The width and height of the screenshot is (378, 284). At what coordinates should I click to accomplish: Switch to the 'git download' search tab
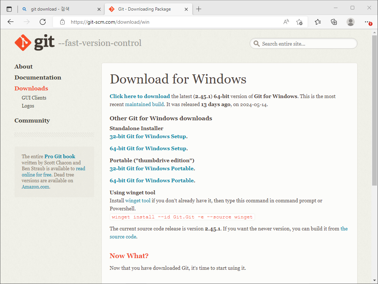tap(61, 9)
